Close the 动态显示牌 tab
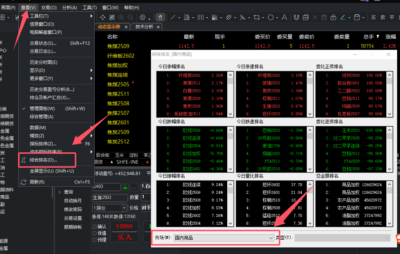 coord(126,27)
